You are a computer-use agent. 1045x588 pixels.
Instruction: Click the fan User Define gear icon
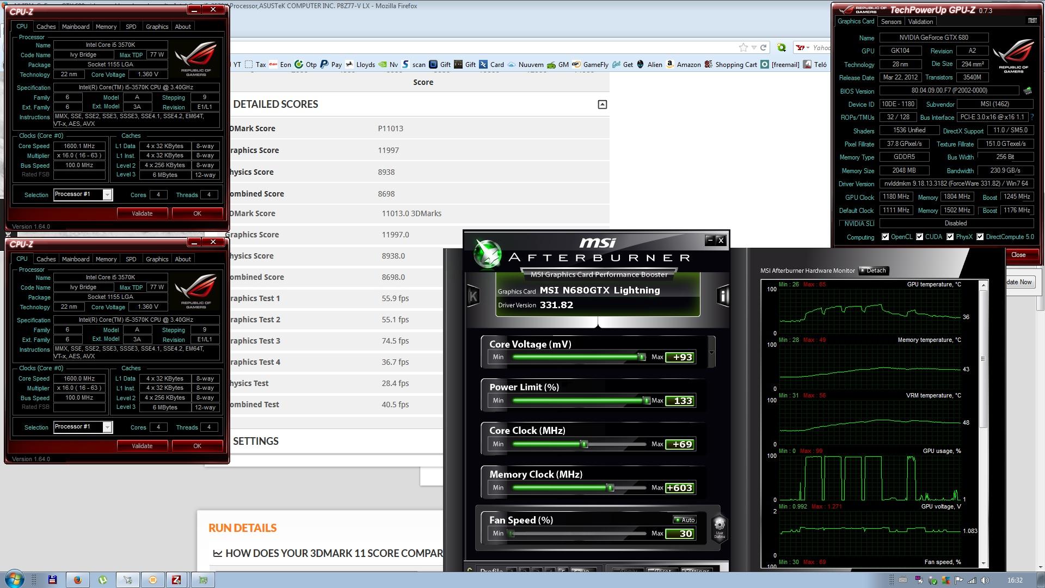click(719, 526)
